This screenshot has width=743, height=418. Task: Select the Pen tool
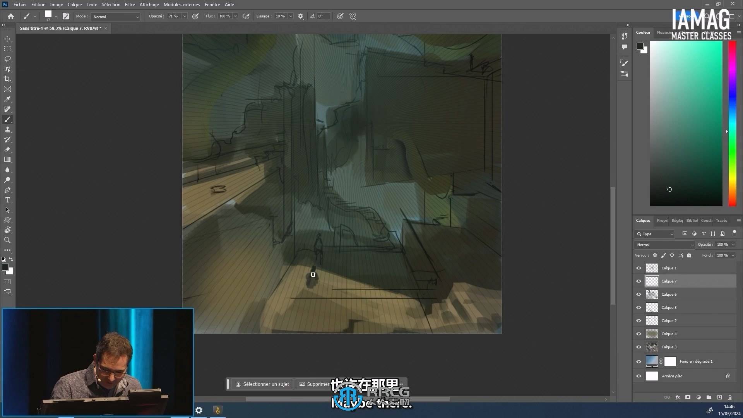pos(7,190)
